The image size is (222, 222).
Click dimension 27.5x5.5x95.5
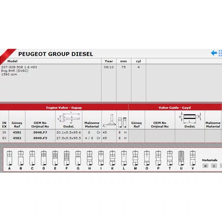pos(69,138)
